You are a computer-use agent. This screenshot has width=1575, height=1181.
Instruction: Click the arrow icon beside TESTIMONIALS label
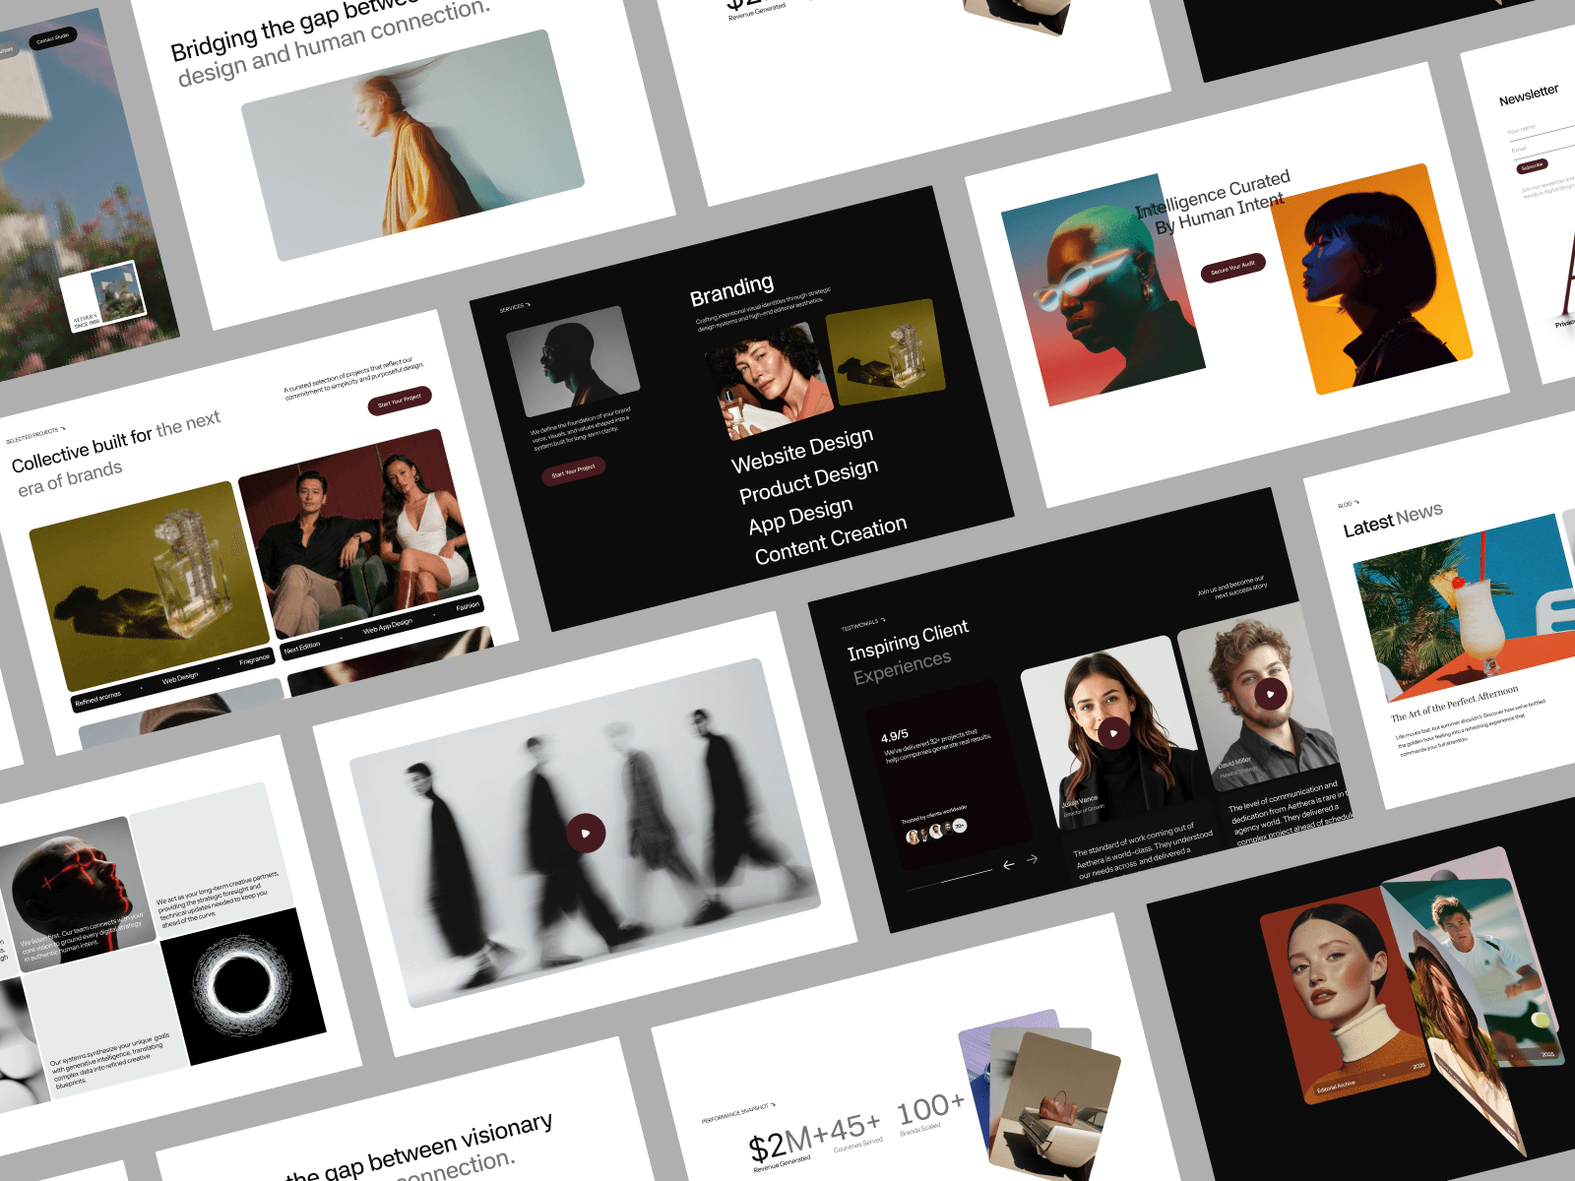[883, 620]
